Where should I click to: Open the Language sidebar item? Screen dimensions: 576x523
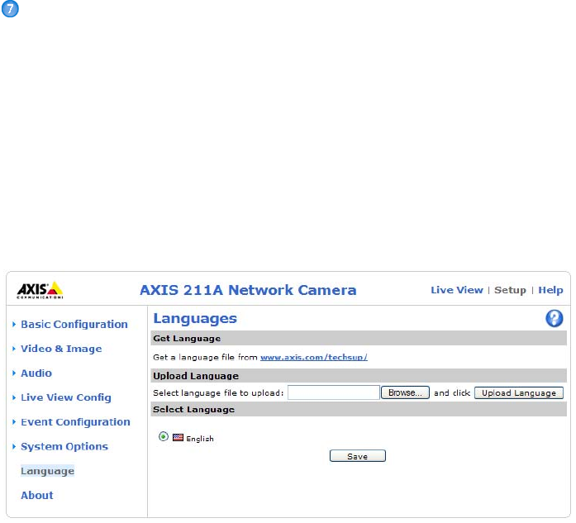(47, 471)
